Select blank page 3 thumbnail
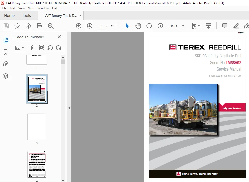 click(37, 127)
